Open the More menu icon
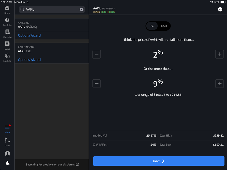 pos(7,127)
